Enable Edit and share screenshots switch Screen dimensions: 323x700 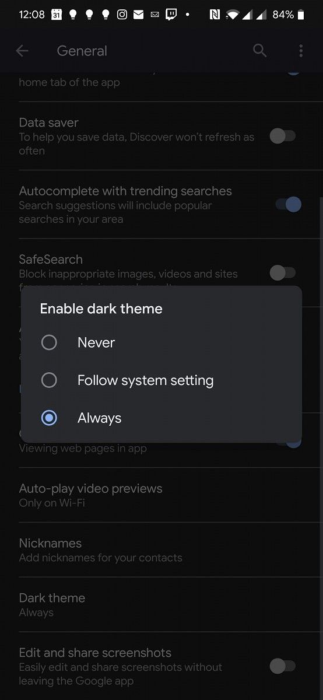[283, 666]
